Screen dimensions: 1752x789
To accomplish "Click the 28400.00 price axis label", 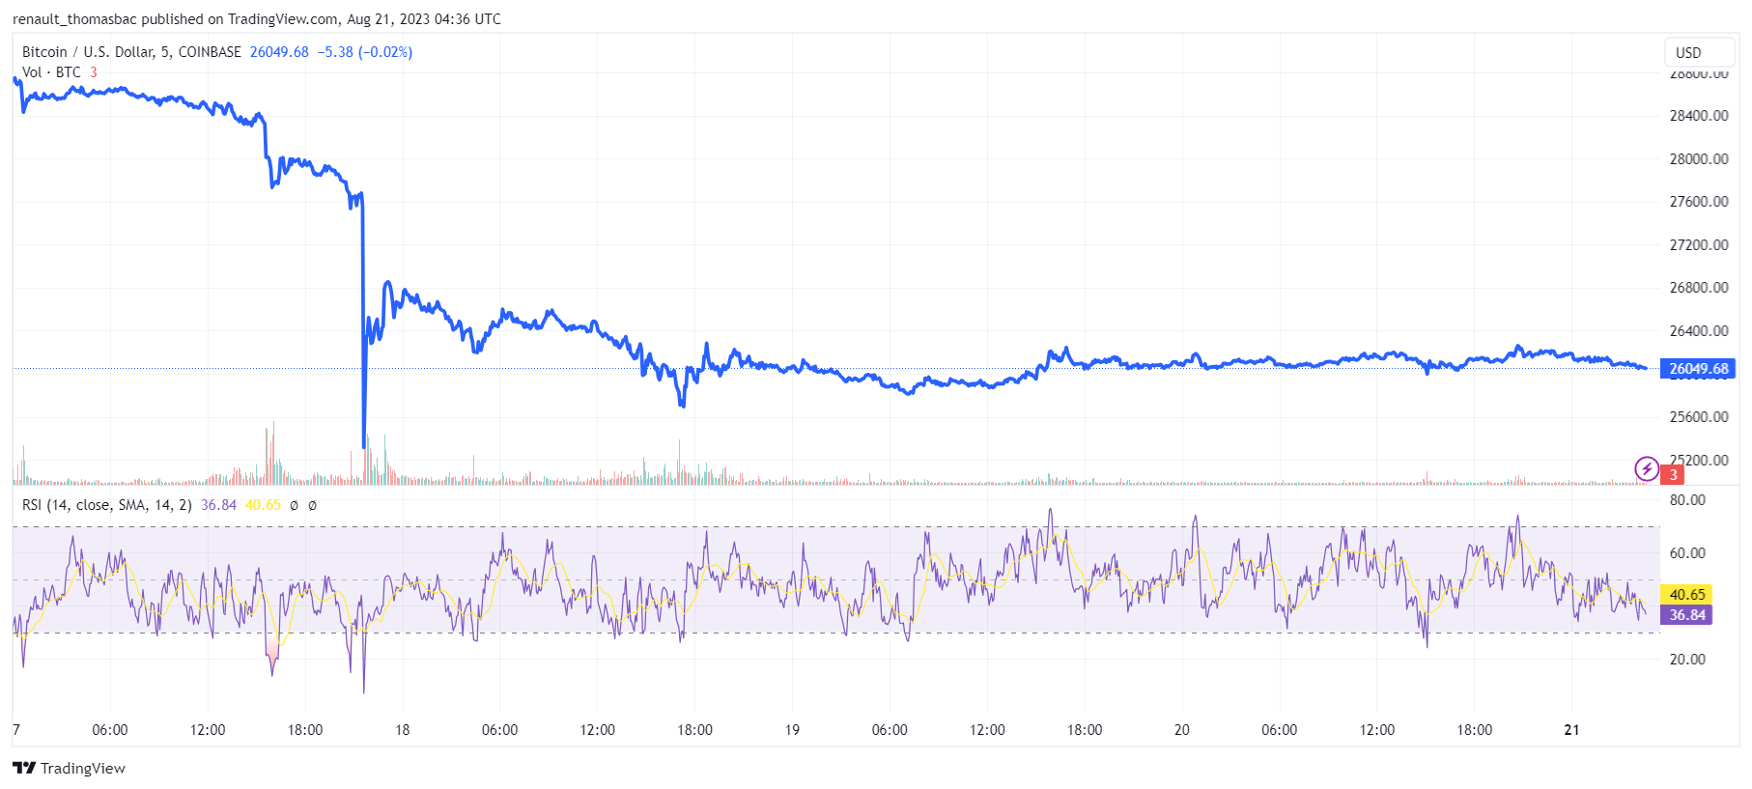I will 1699,116.
